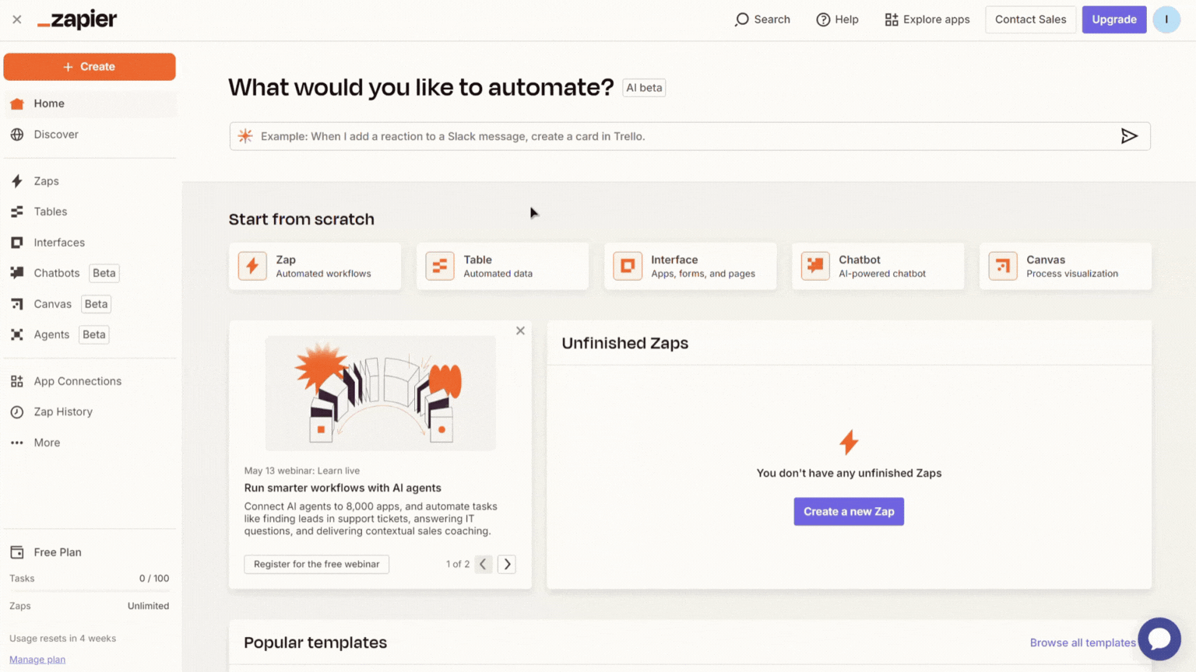
Task: Open the Manage plan link
Action: click(37, 660)
